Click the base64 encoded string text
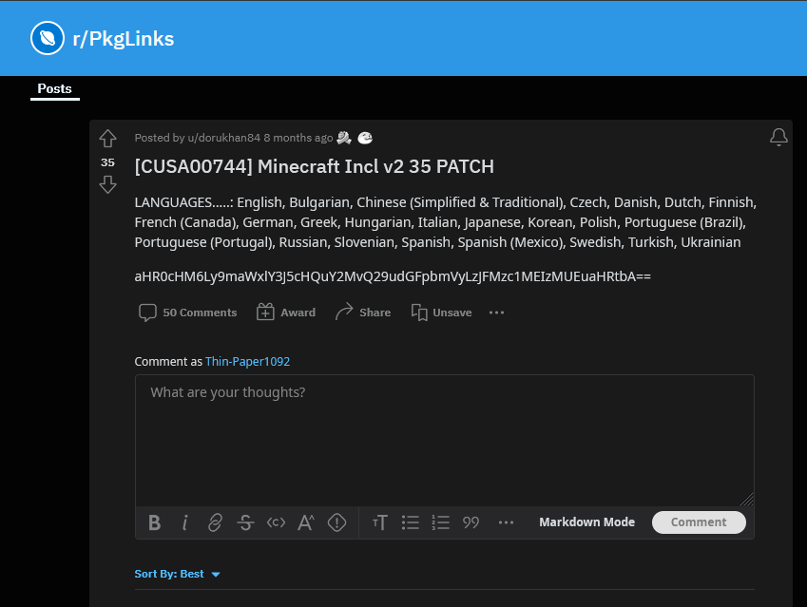Screen dimensions: 807x607 click(393, 276)
